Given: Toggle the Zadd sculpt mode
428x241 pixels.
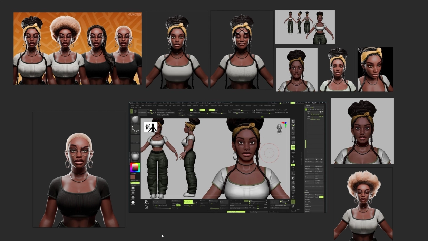Looking at the screenshot, I should pos(212,110).
